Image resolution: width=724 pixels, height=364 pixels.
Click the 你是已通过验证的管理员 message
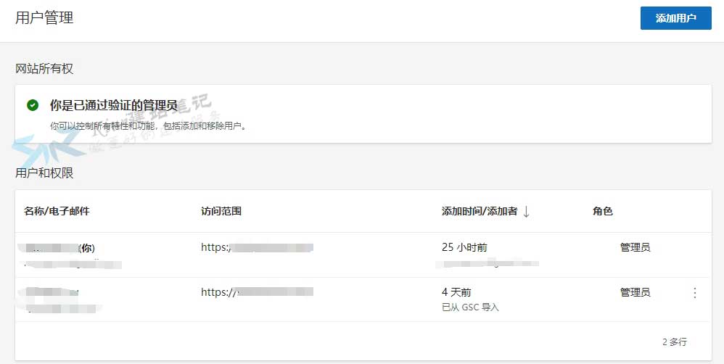[x=114, y=106]
